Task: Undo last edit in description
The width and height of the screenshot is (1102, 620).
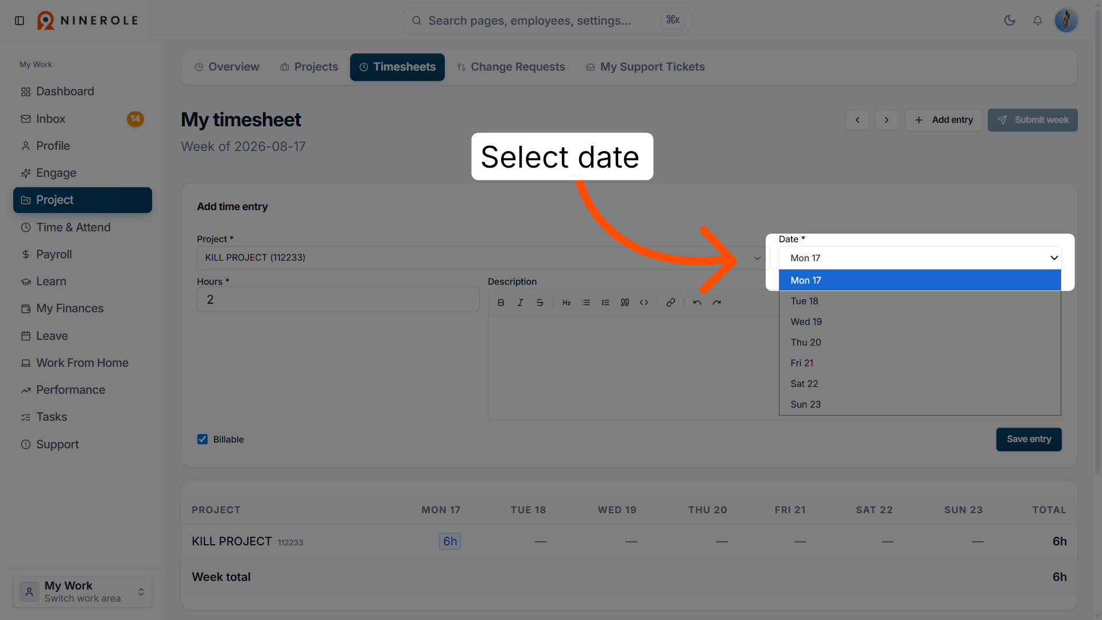Action: coord(697,303)
